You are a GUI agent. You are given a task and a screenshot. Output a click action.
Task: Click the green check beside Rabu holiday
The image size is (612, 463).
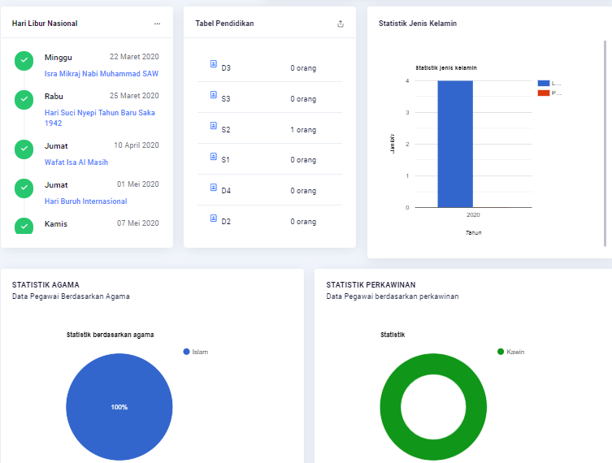click(x=24, y=99)
